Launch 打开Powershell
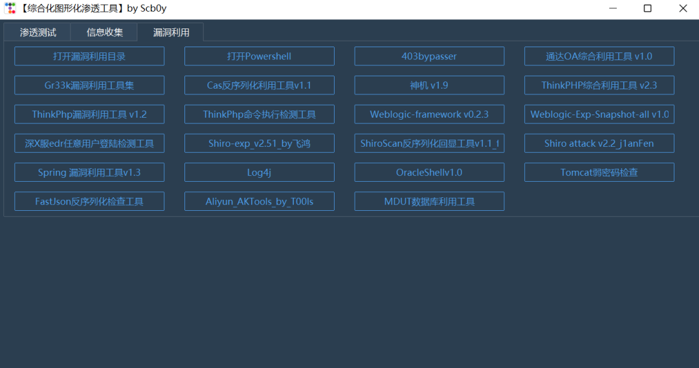The height and width of the screenshot is (368, 699). [259, 56]
